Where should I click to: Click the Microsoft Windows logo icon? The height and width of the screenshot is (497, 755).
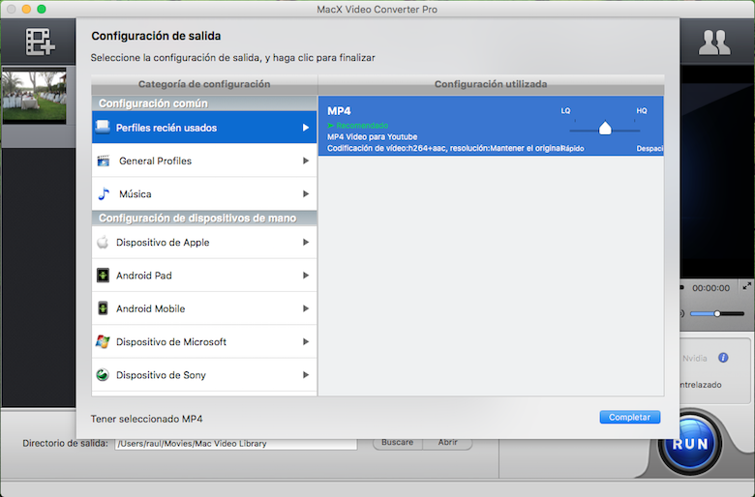pyautogui.click(x=103, y=341)
